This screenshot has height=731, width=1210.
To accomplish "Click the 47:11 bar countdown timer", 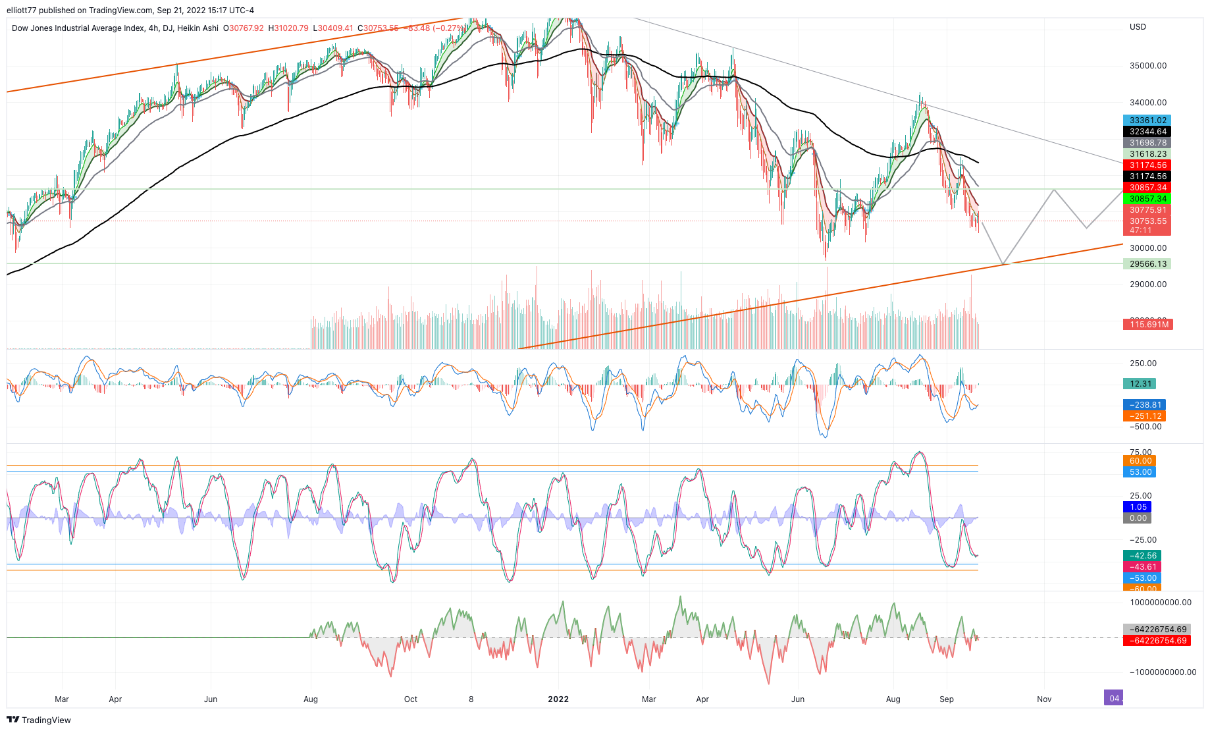I will tap(1140, 230).
